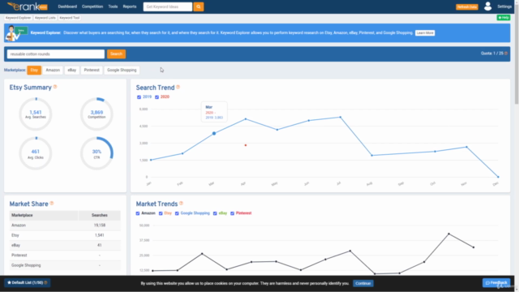Select the Etsy marketplace
This screenshot has height=292, width=519.
coord(34,71)
